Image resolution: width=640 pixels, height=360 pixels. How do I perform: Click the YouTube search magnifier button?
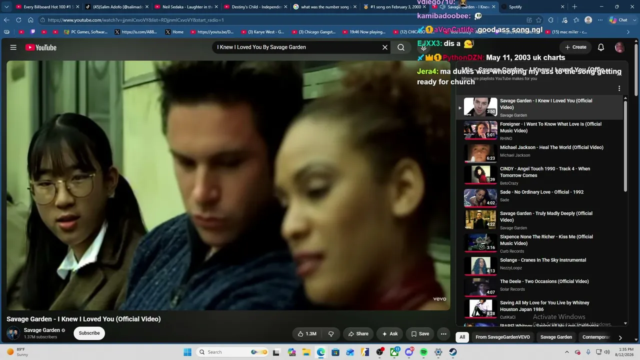tap(401, 47)
